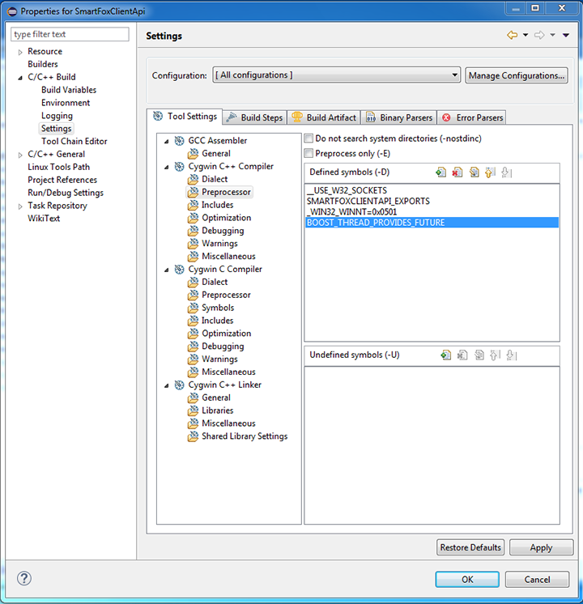Open Environment page
This screenshot has height=604, width=583.
[x=66, y=103]
